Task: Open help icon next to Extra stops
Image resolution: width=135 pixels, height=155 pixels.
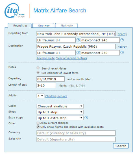Action: tap(86, 118)
